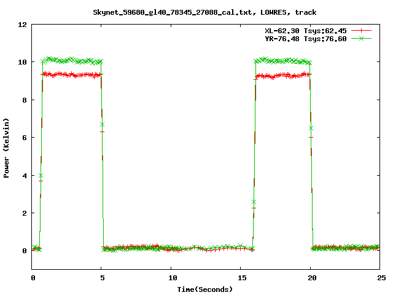Click the y-axis tick label 10
This screenshot has height=295, width=393.
(22, 62)
